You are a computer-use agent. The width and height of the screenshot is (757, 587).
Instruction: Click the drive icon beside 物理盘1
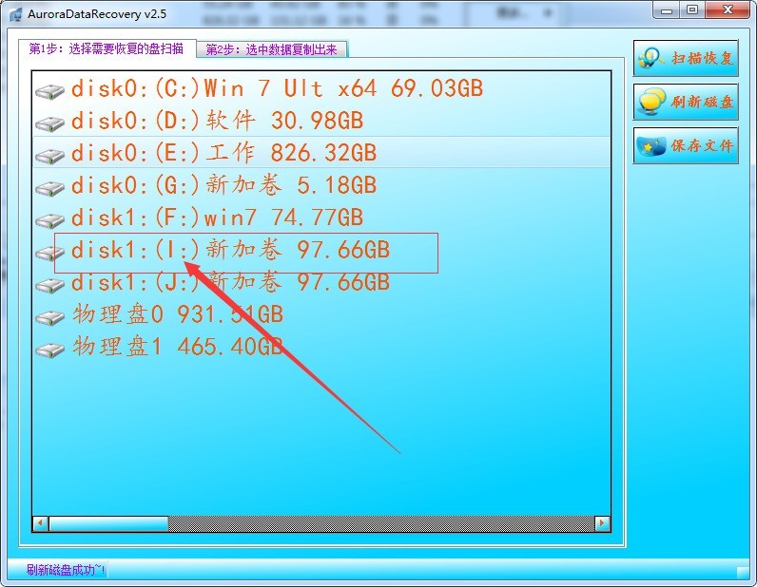point(49,350)
